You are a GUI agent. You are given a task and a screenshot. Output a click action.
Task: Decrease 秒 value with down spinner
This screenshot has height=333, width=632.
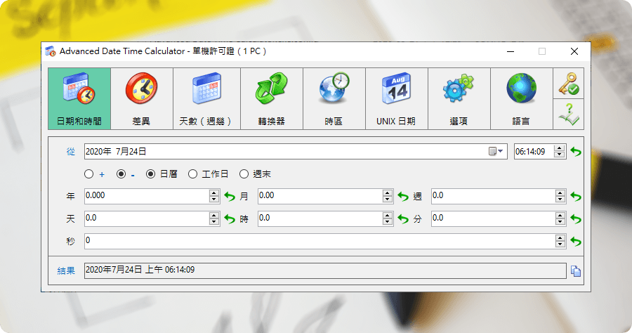(560, 244)
